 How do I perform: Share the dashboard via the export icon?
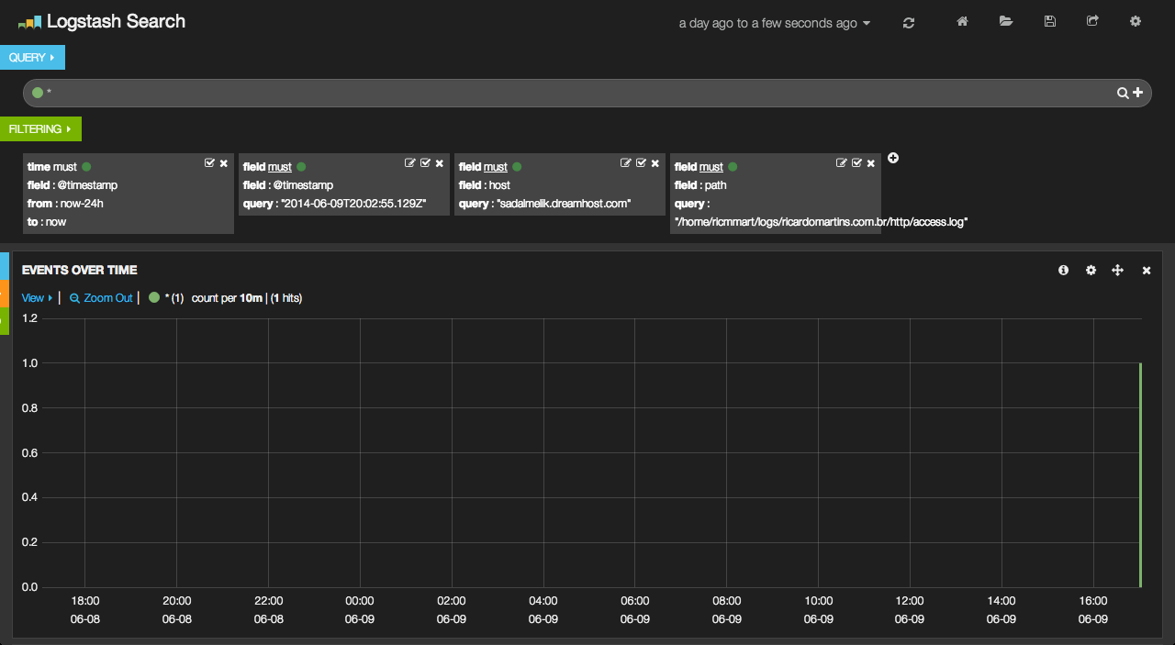(x=1092, y=22)
